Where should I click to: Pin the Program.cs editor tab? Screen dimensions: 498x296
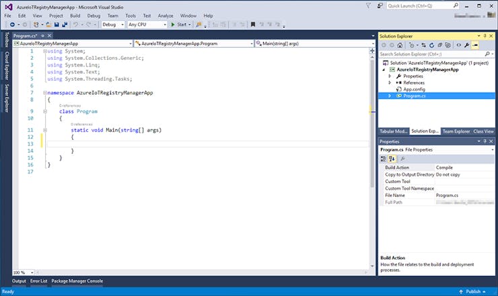tap(42, 36)
